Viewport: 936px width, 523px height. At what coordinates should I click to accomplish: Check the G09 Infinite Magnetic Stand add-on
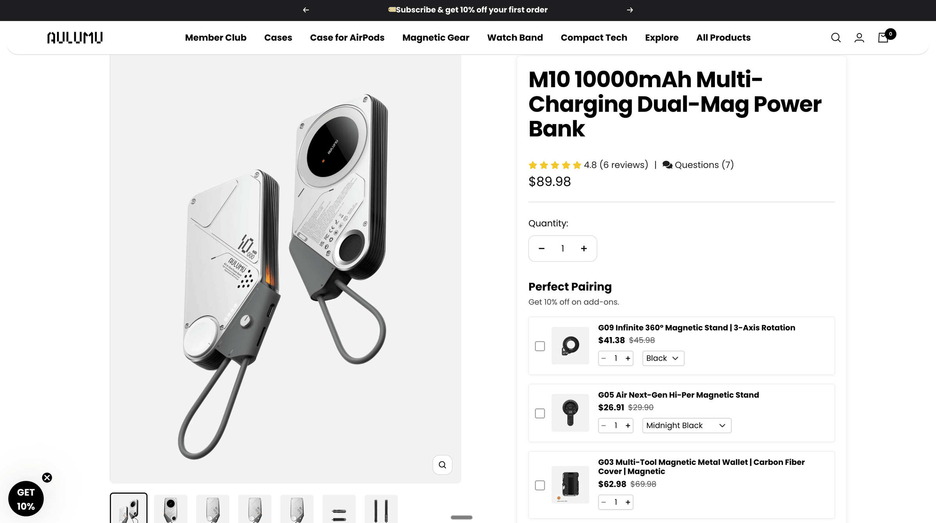click(540, 346)
